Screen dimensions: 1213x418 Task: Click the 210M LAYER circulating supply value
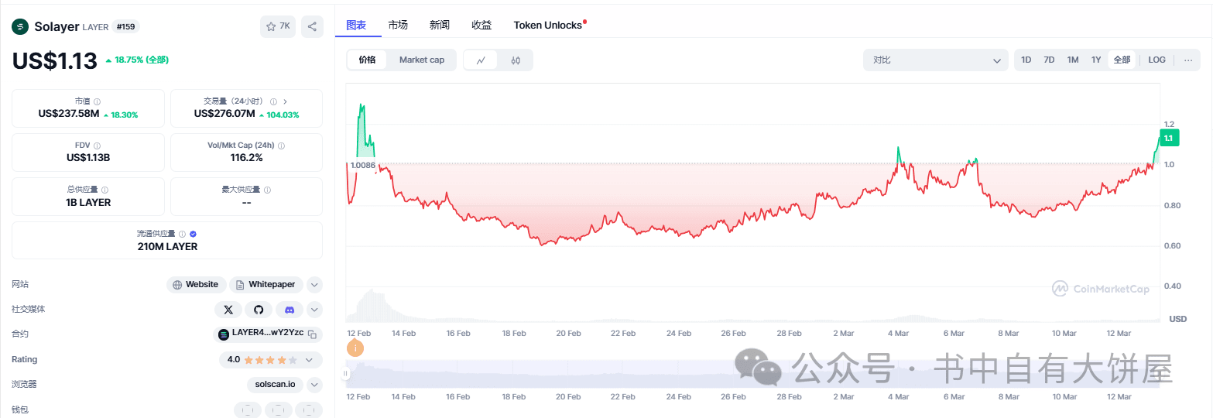167,247
